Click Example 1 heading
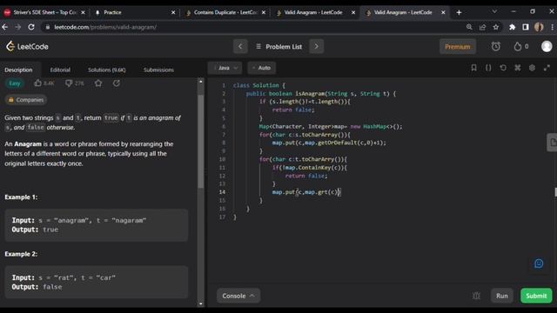 pyautogui.click(x=21, y=197)
